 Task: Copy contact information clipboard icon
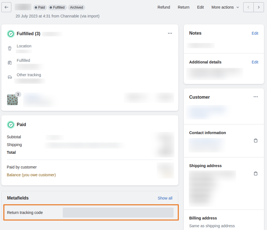click(255, 140)
